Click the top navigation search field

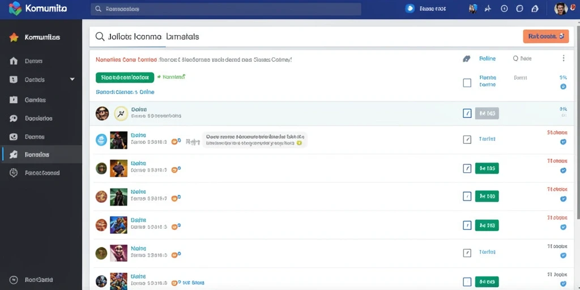pyautogui.click(x=226, y=9)
